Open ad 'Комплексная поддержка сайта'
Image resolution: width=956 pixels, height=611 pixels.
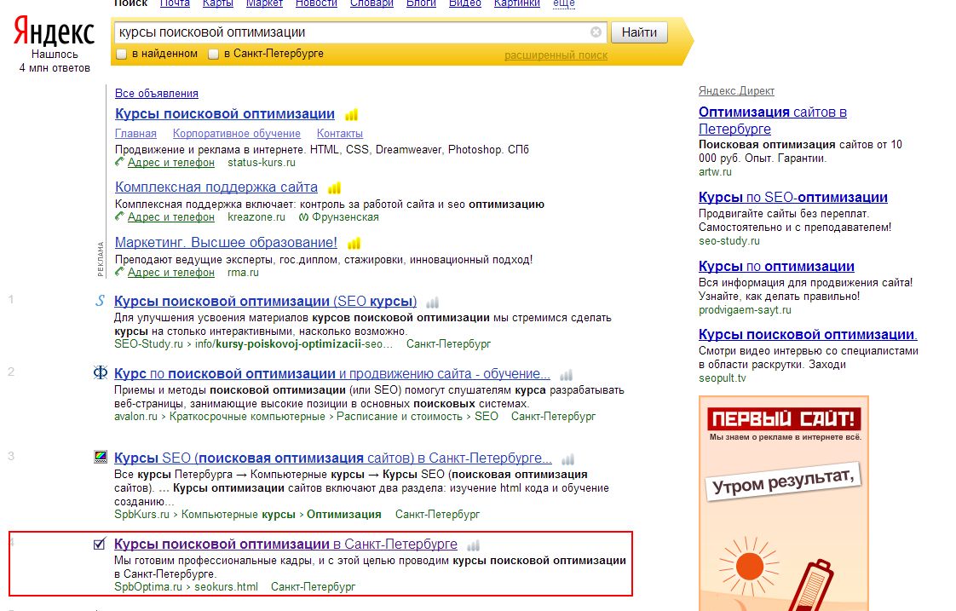click(216, 187)
